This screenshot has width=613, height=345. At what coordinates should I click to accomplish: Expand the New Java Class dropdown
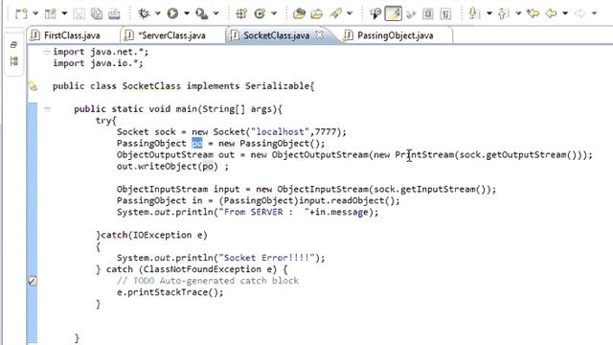(x=274, y=13)
